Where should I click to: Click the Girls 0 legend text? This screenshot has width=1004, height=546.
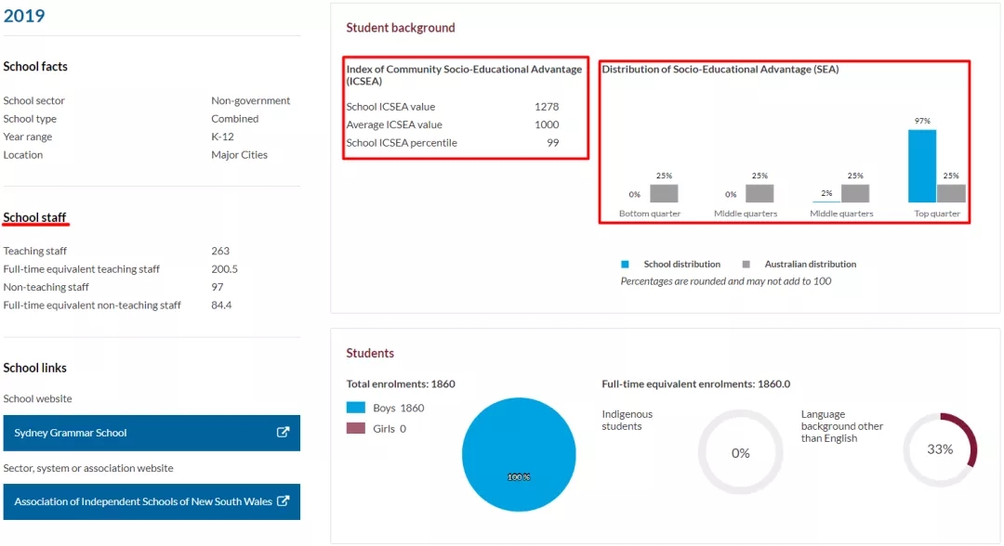(x=390, y=428)
